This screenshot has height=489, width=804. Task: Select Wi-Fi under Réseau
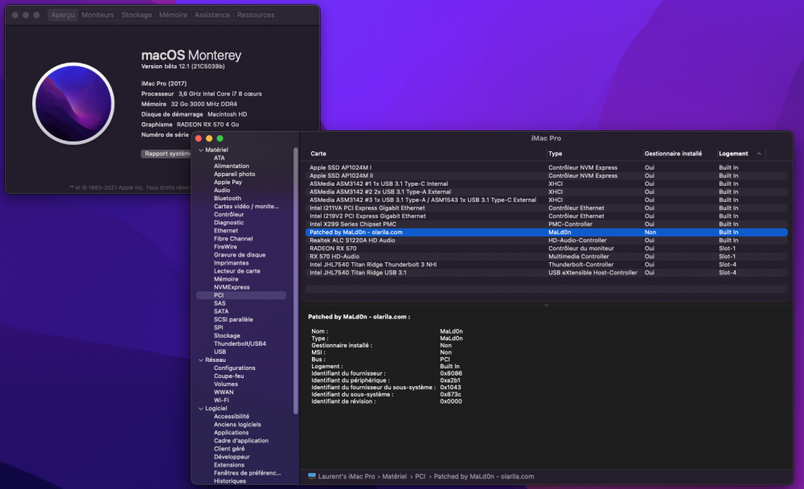pyautogui.click(x=221, y=401)
